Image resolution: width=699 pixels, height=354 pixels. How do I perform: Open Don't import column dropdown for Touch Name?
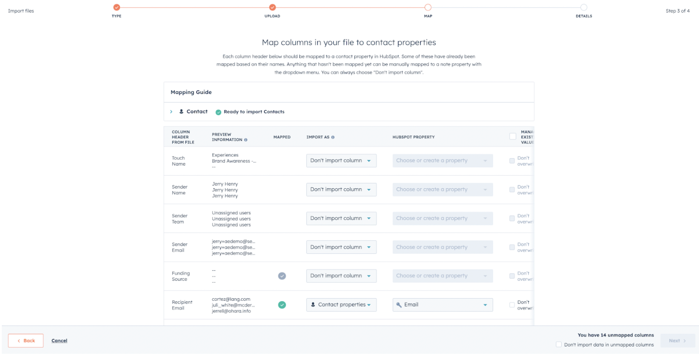pos(341,160)
